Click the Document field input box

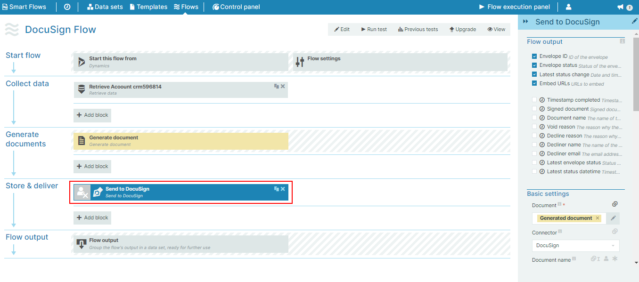(569, 218)
